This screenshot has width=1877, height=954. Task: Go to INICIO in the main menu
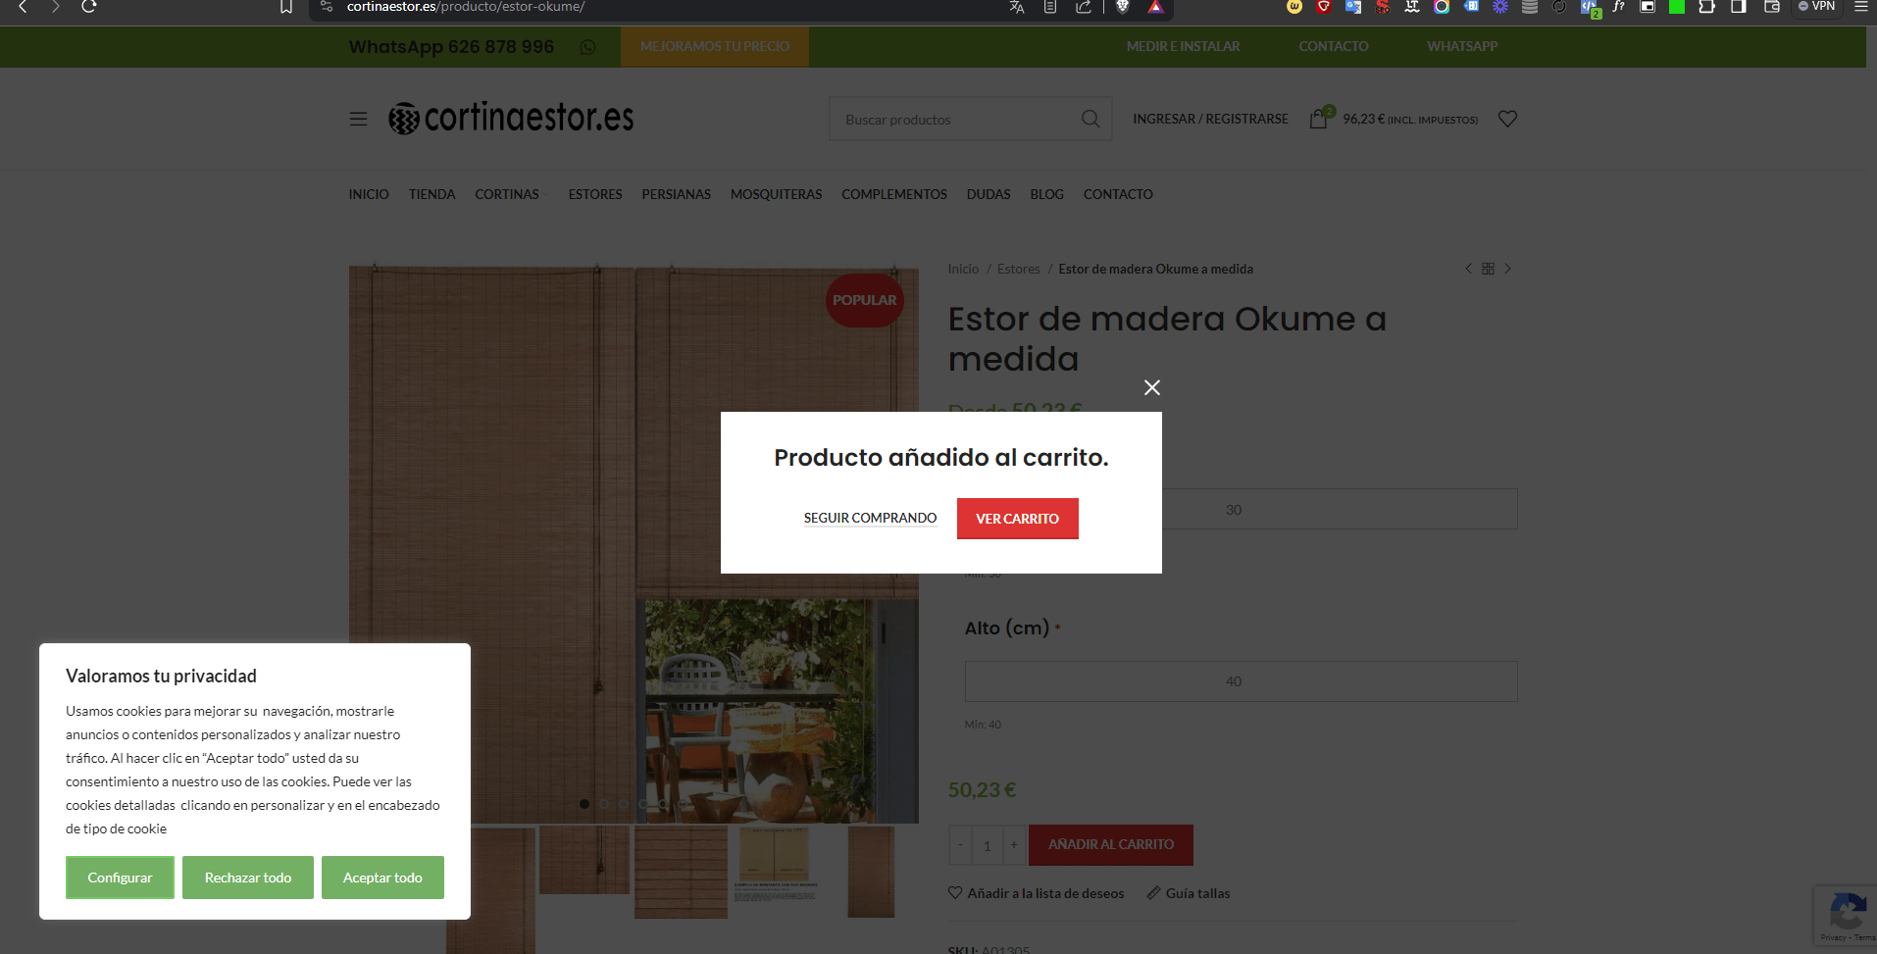click(369, 194)
